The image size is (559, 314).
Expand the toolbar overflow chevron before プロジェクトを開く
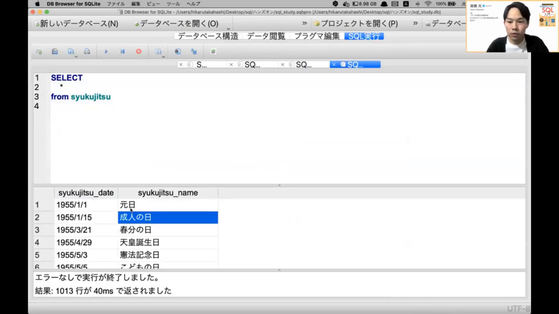tap(305, 23)
